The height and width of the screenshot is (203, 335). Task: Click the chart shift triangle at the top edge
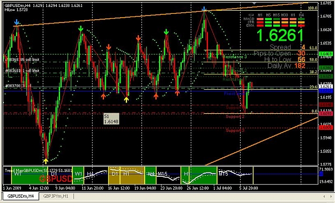click(x=254, y=3)
